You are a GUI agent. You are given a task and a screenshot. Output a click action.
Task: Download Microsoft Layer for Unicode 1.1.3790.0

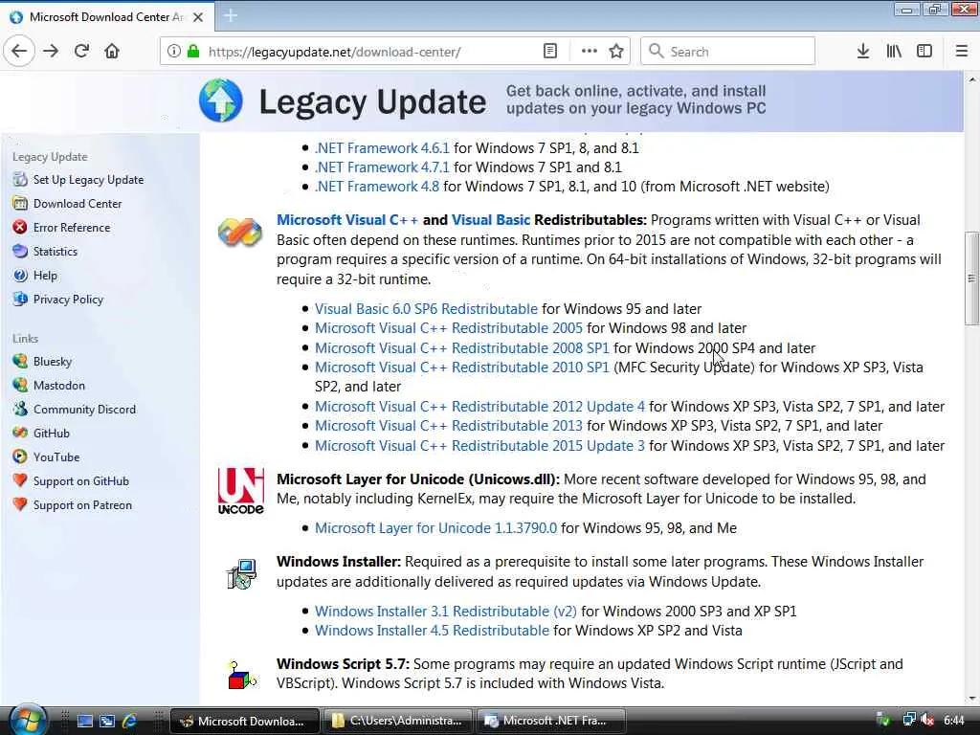pos(435,528)
